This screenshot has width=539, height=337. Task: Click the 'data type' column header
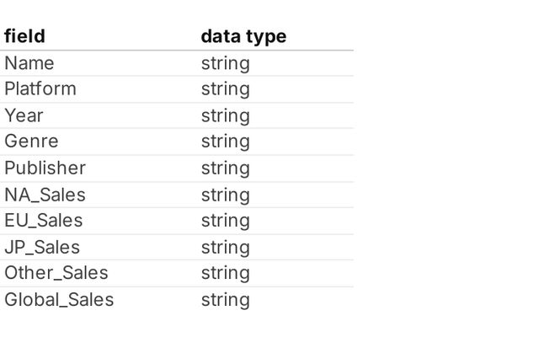(243, 36)
